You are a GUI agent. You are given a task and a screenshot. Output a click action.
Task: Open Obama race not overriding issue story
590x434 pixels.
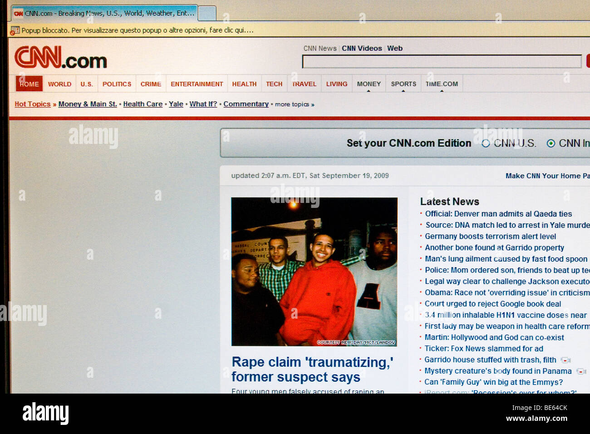[x=507, y=293]
